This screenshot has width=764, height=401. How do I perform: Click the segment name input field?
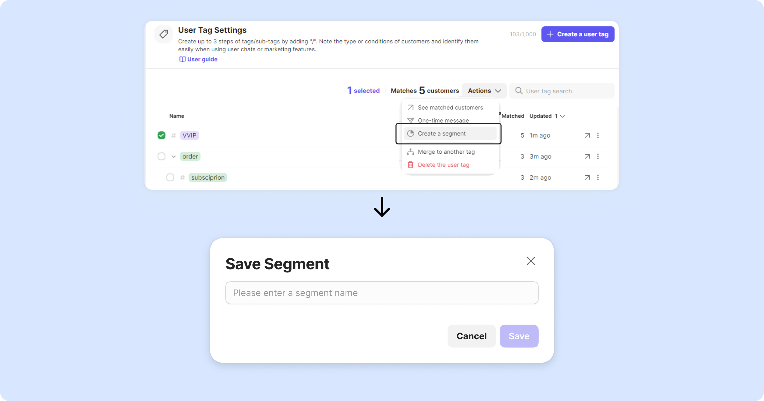[382, 293]
